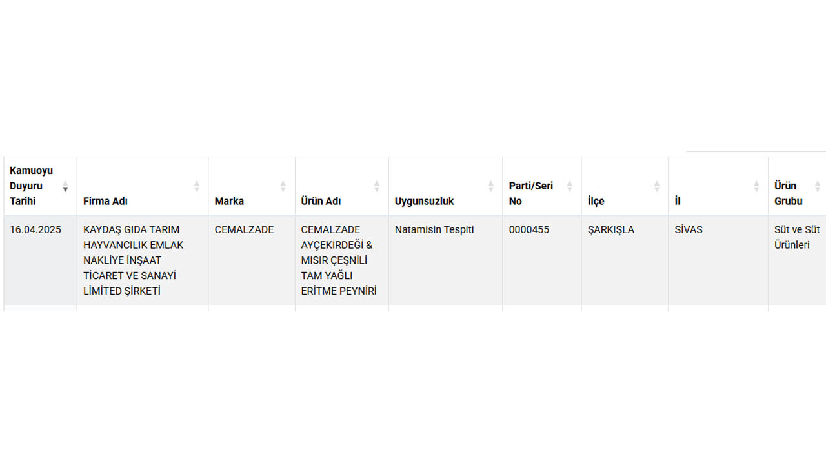
Task: Click the Uygunsuzluk header text
Action: [424, 201]
